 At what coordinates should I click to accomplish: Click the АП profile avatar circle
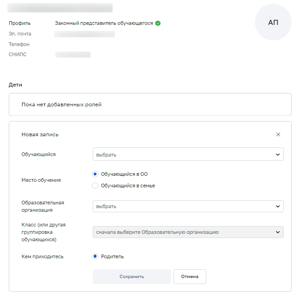[x=273, y=23]
